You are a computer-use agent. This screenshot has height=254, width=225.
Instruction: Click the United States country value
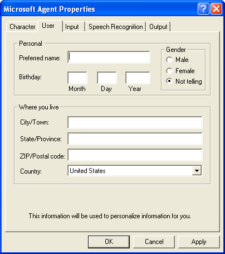tap(87, 171)
